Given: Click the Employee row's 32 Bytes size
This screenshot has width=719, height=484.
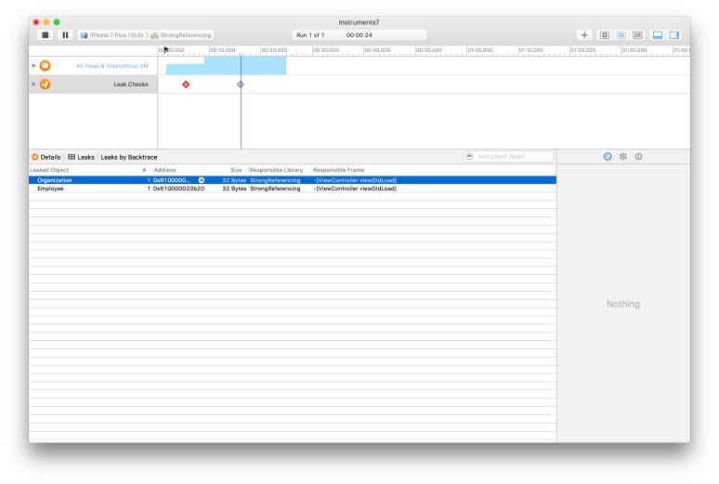Looking at the screenshot, I should point(234,189).
